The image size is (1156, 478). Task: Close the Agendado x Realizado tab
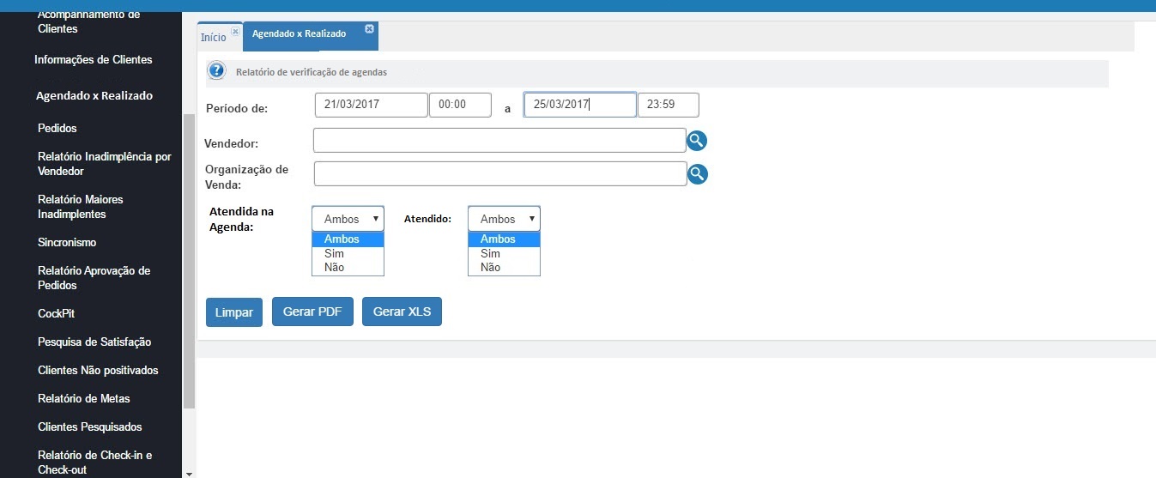coord(369,29)
